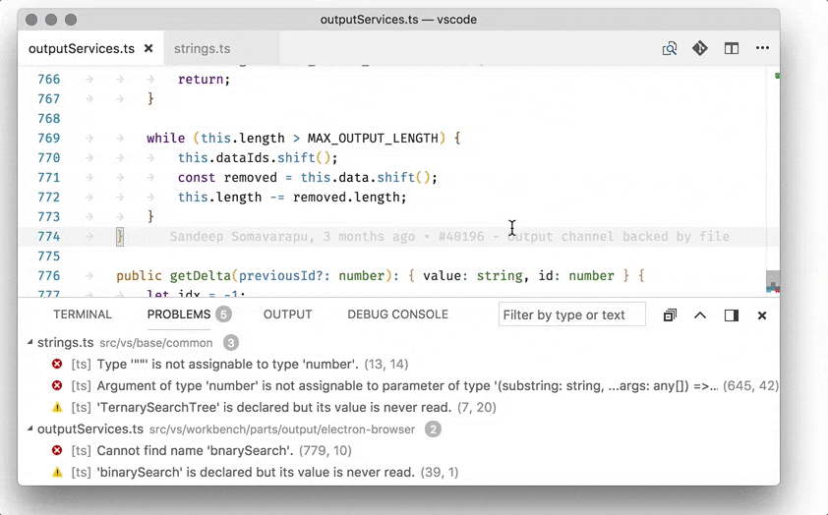Open the DEBUG CONSOLE panel tab
This screenshot has width=828, height=515.
397,315
